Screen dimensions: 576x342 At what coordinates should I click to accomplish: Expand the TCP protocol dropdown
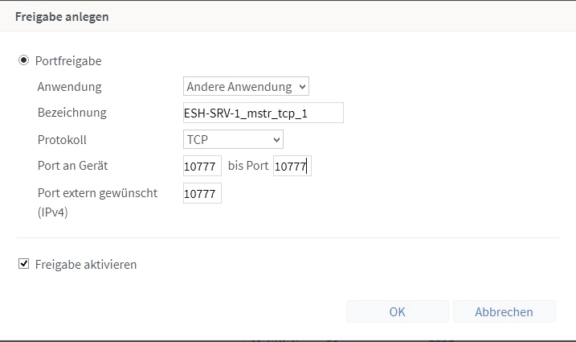coord(233,139)
